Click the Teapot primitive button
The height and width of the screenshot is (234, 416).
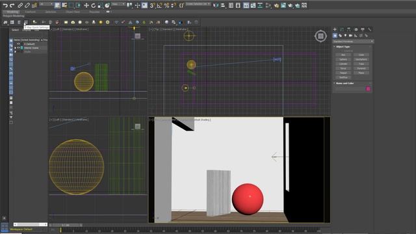tap(343, 73)
